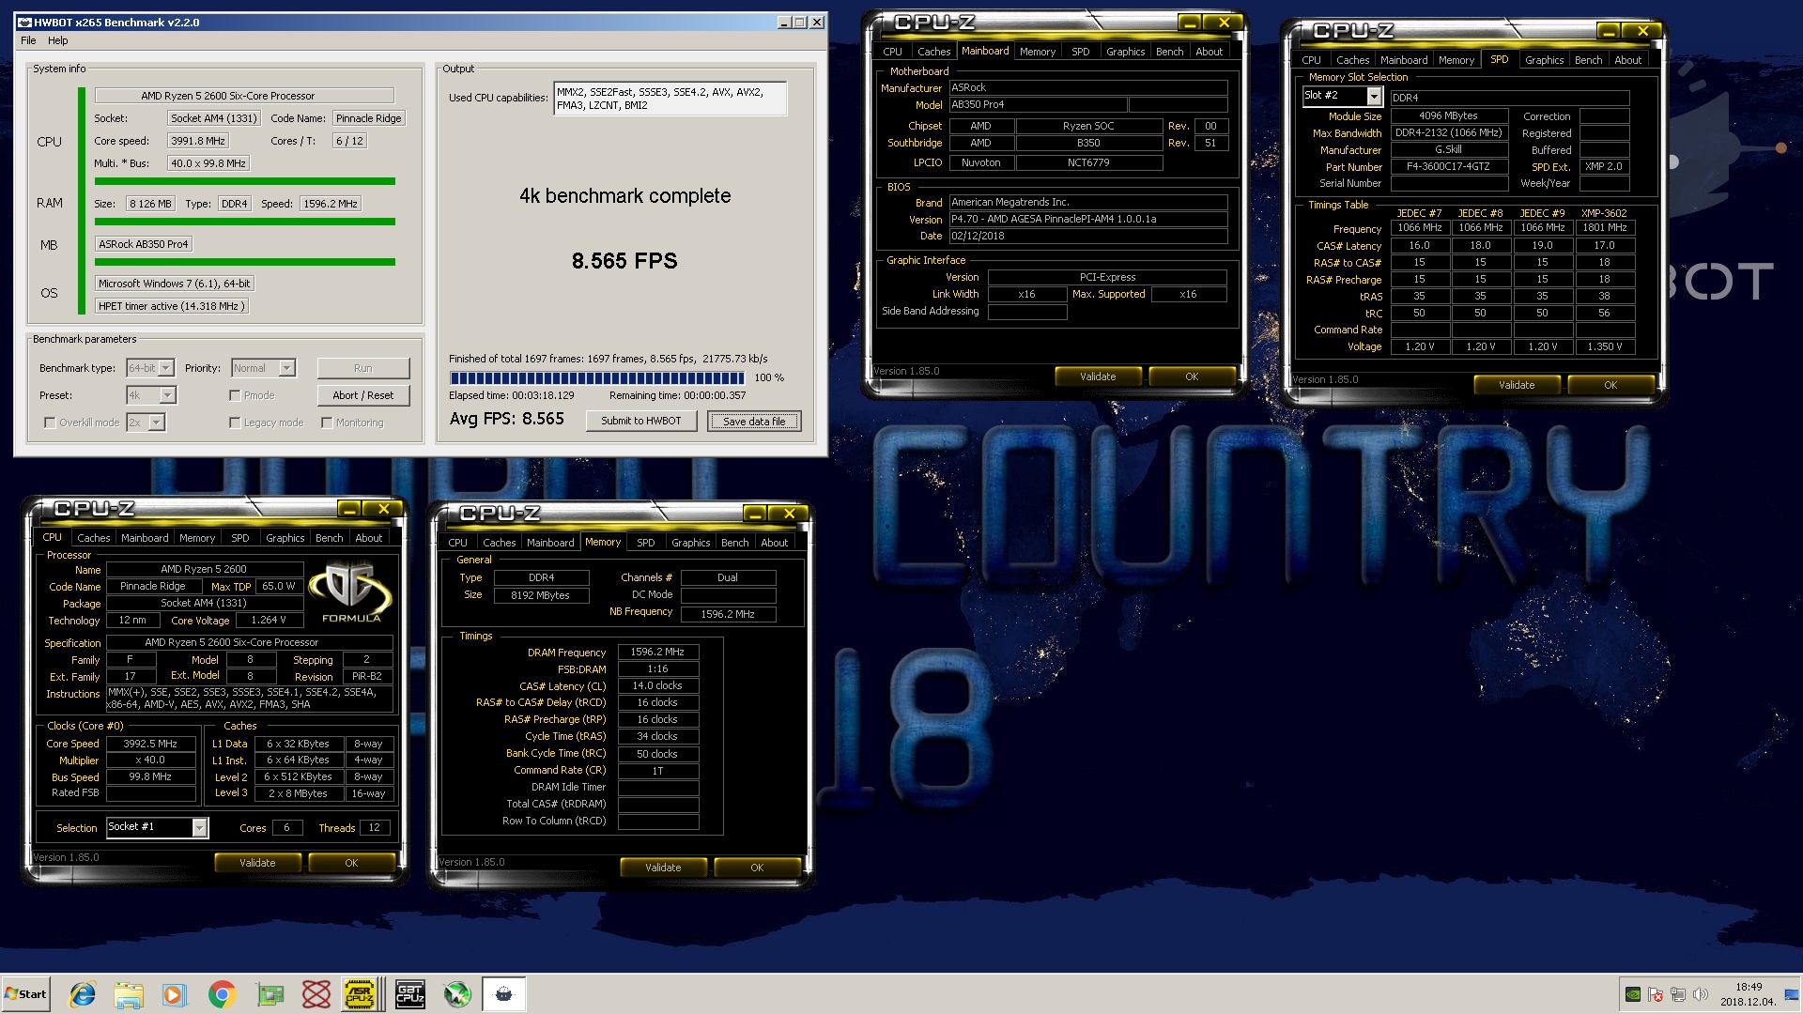Click the '3992.5 MHz' Core Speed value
Viewport: 1803px width, 1014px height.
click(x=150, y=744)
